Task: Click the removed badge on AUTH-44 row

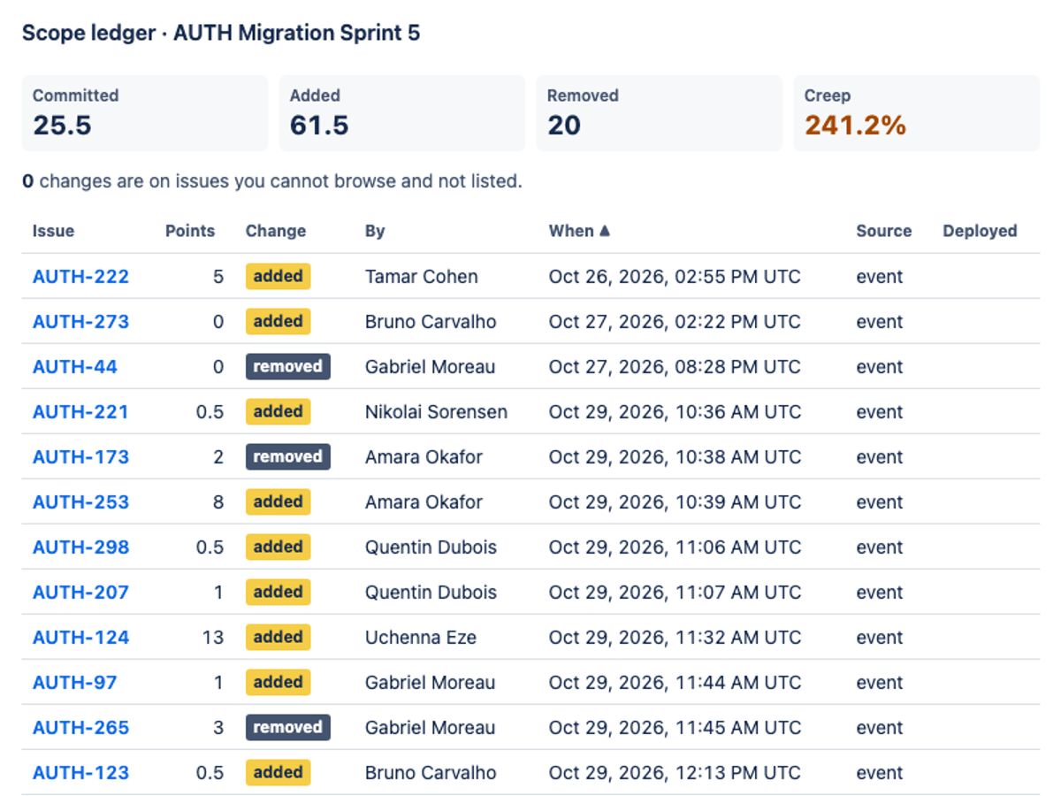Action: (288, 366)
